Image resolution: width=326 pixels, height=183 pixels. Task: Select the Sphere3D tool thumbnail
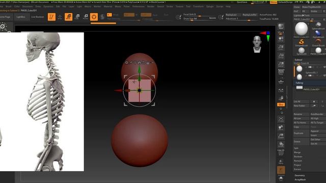tap(301, 51)
